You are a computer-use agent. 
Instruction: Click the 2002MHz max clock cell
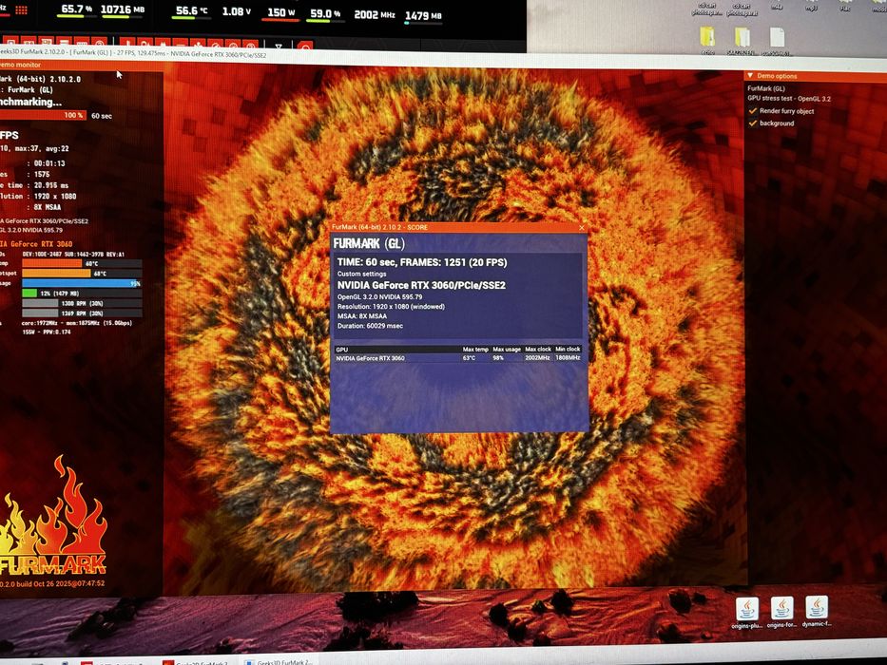537,358
